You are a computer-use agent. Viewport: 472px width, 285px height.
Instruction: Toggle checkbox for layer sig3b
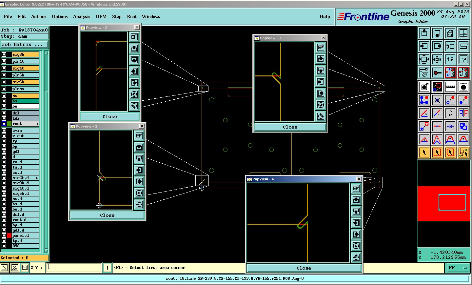coord(4,54)
